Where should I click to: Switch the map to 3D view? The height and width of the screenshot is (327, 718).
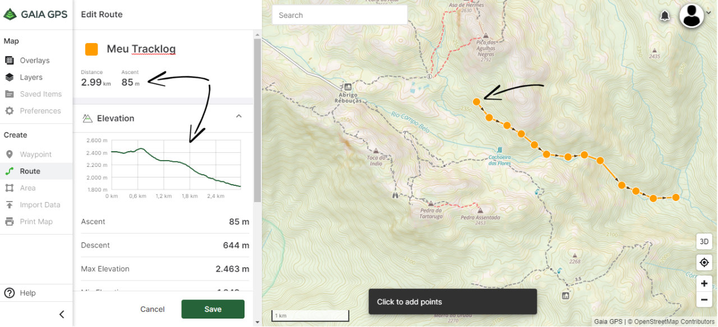pyautogui.click(x=704, y=242)
